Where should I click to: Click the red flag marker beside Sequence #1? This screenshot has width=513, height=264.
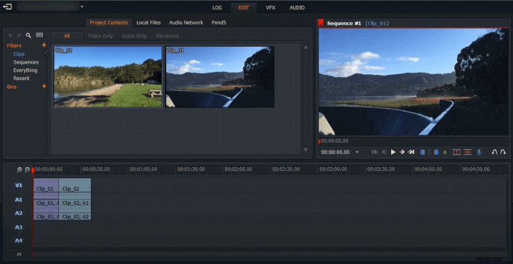click(x=321, y=23)
